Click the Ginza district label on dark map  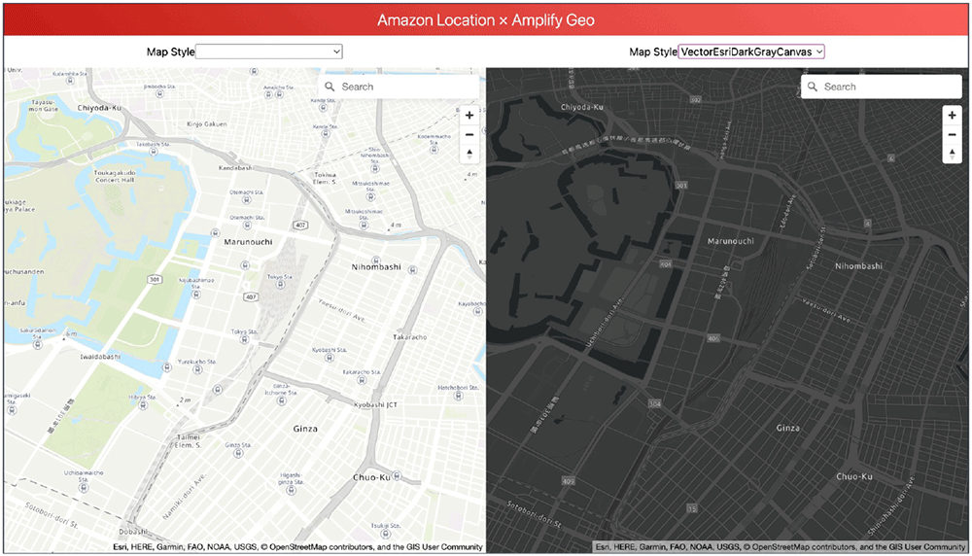click(788, 428)
